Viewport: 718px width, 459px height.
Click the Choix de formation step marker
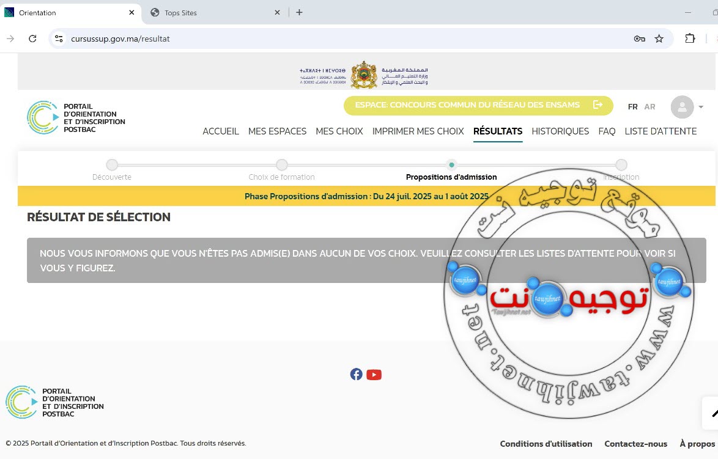281,165
